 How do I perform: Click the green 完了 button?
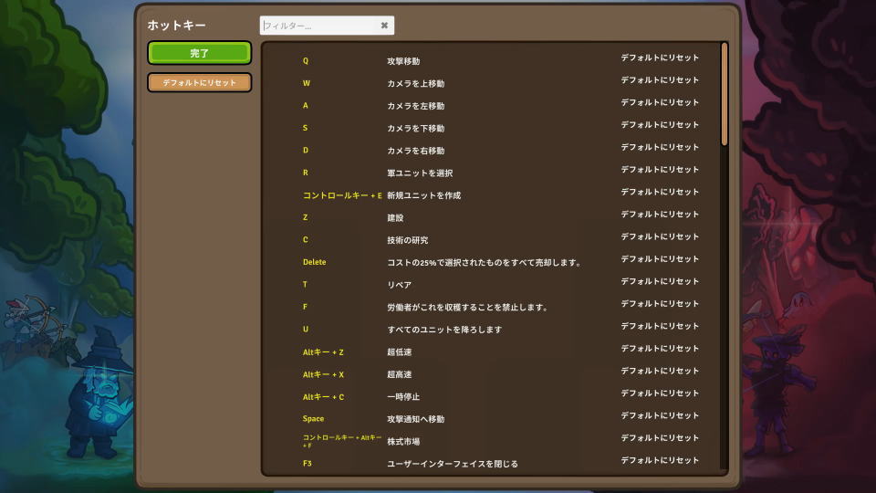199,53
